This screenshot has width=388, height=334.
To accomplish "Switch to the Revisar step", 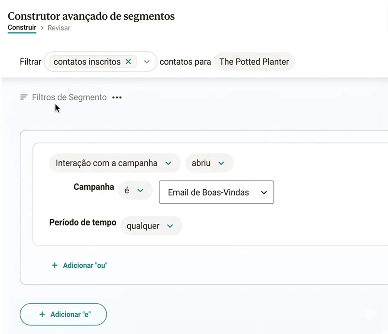I will coord(59,28).
